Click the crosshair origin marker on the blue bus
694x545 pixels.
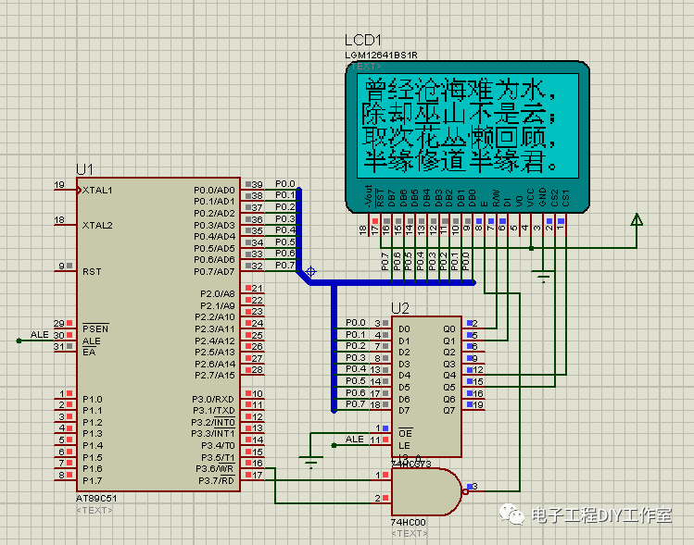tap(310, 272)
